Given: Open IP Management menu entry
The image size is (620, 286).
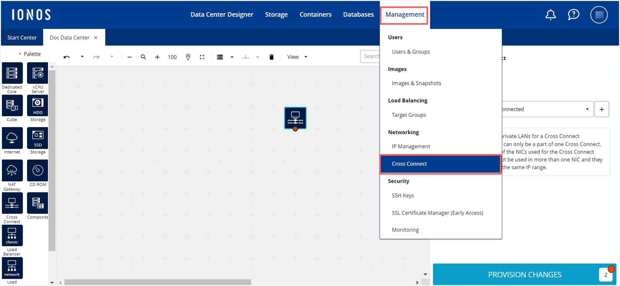Looking at the screenshot, I should (411, 146).
